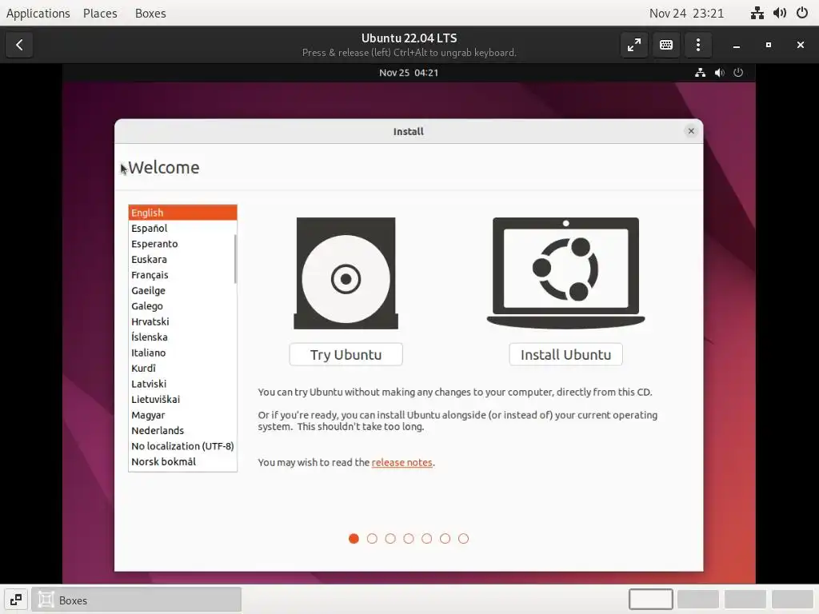The image size is (819, 614).
Task: Open the keyboard shortcuts sender icon
Action: 666,45
